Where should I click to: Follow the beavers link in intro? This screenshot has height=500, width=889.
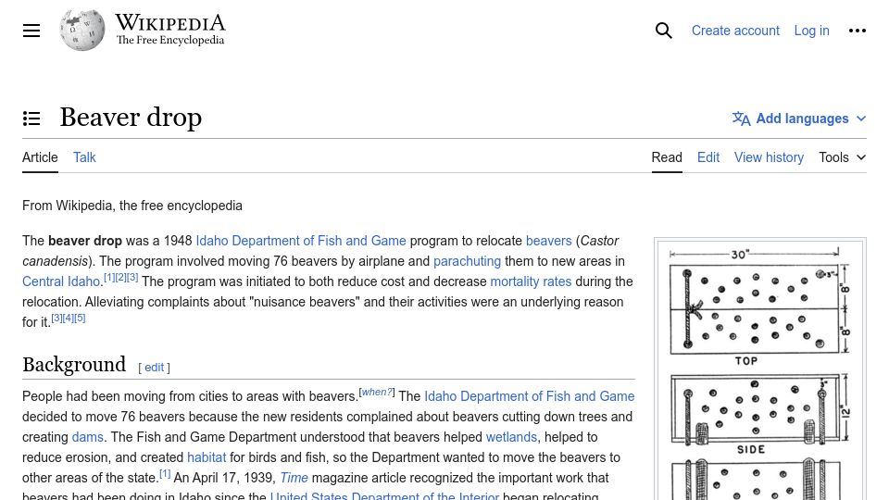click(548, 241)
